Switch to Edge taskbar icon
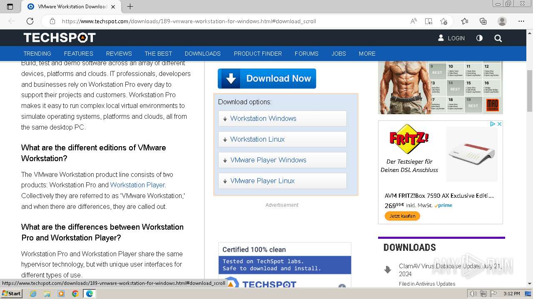533x299 pixels. (90, 294)
